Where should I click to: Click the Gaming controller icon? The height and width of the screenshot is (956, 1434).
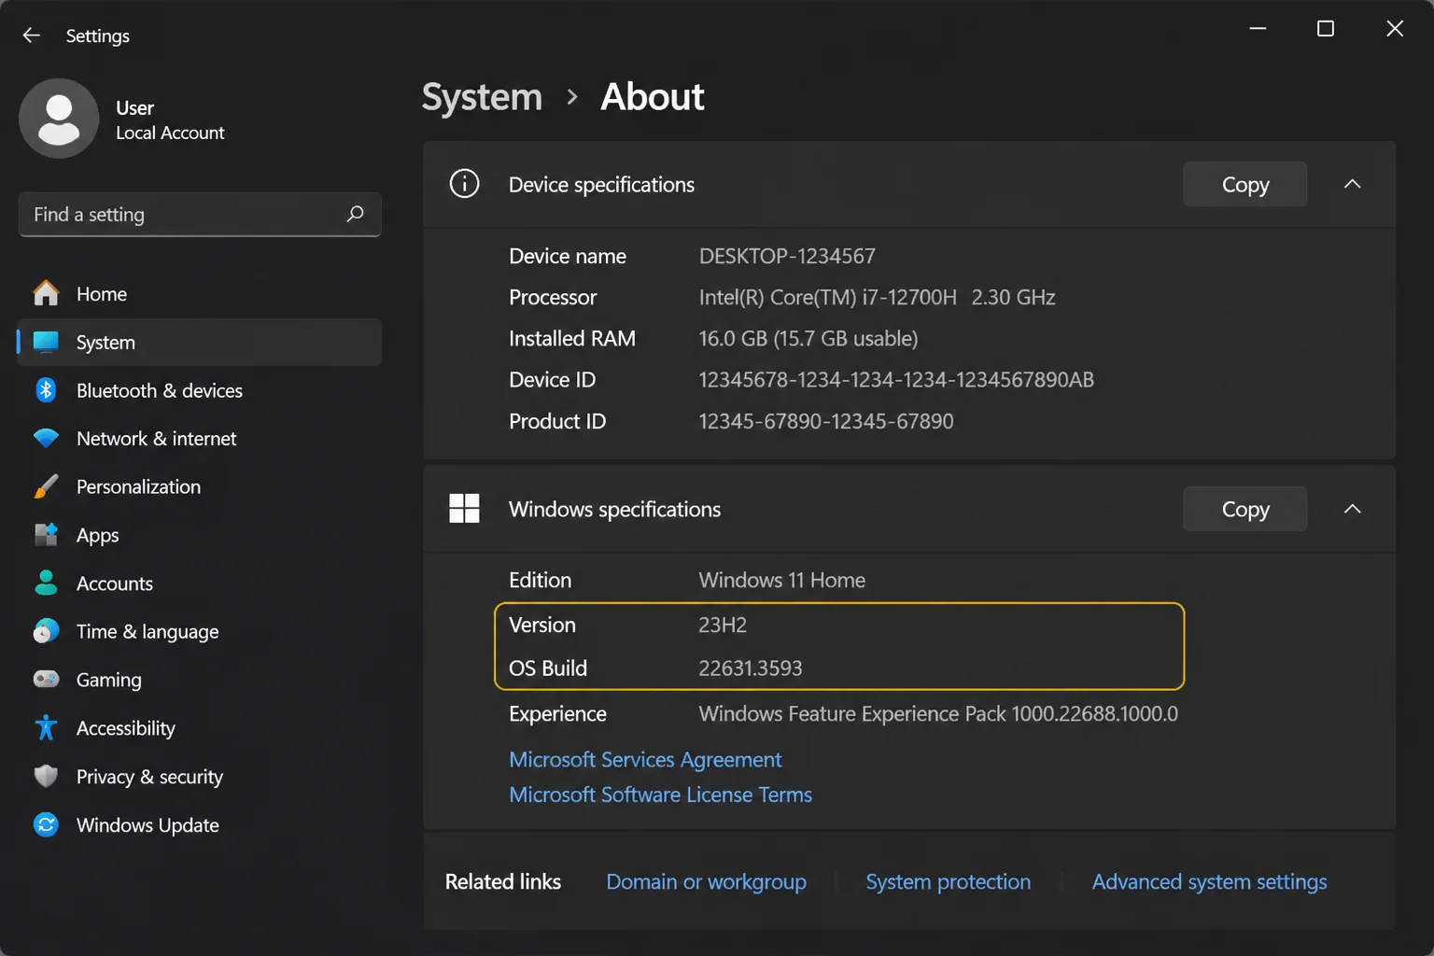[46, 680]
